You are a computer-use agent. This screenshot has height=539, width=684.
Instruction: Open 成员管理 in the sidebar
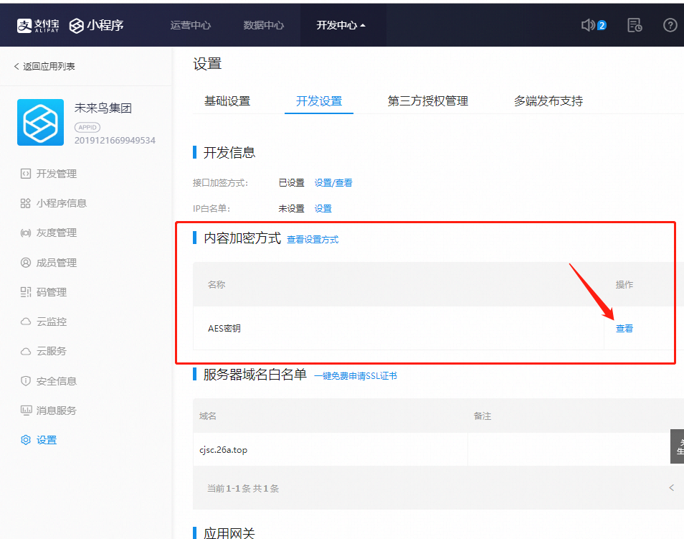(x=56, y=263)
